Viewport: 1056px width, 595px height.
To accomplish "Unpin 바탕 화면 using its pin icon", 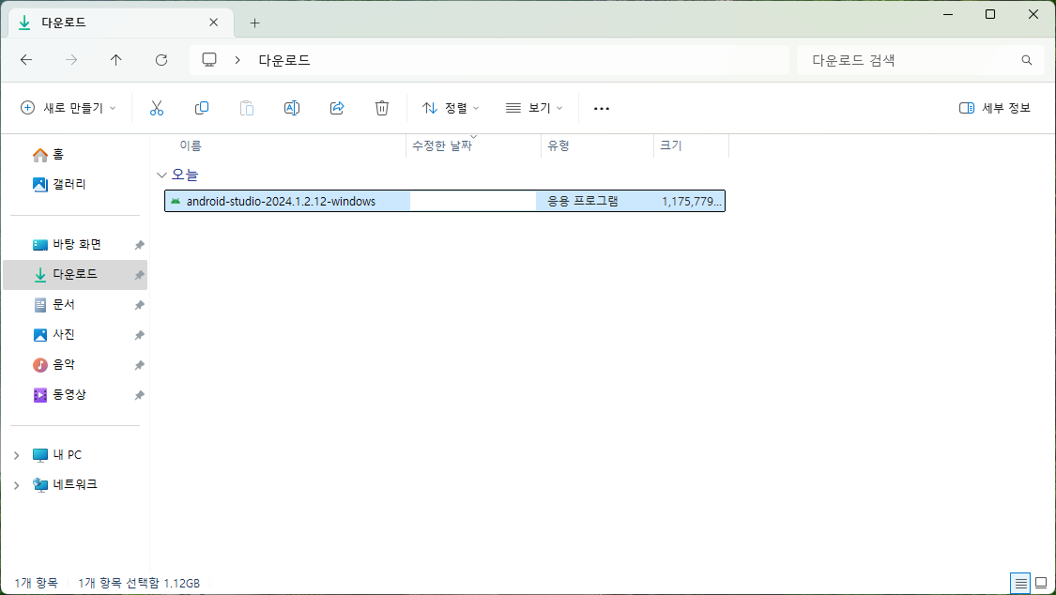I will pyautogui.click(x=140, y=245).
